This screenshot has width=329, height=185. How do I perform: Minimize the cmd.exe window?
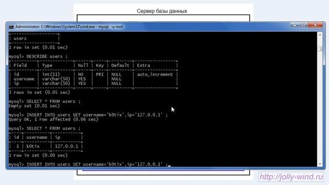click(x=295, y=25)
